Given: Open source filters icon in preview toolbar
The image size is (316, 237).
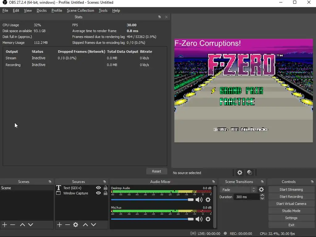Looking at the screenshot, I should coord(249,173).
